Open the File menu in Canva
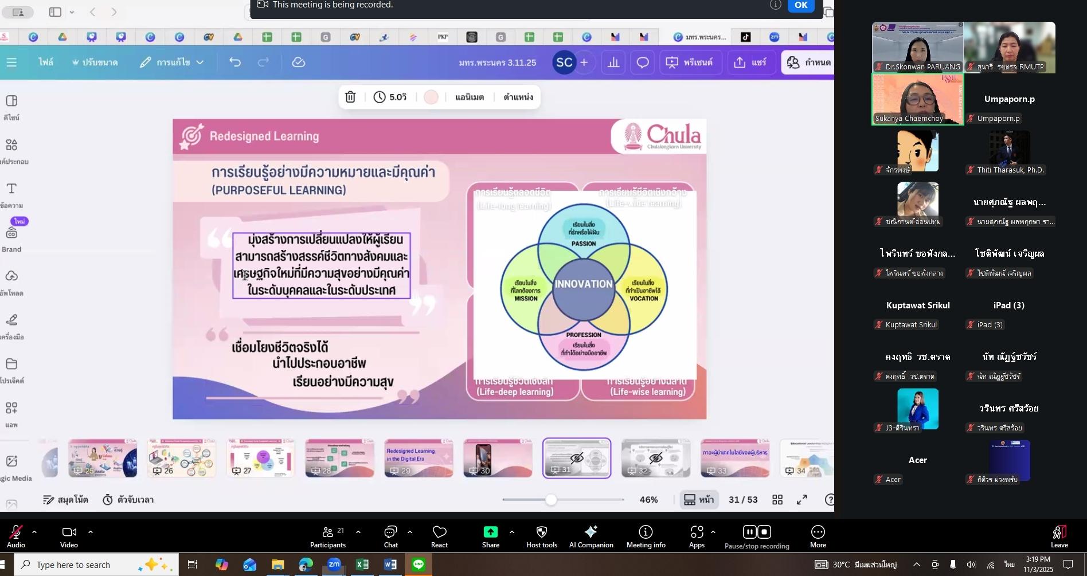Viewport: 1087px width, 576px height. point(46,62)
